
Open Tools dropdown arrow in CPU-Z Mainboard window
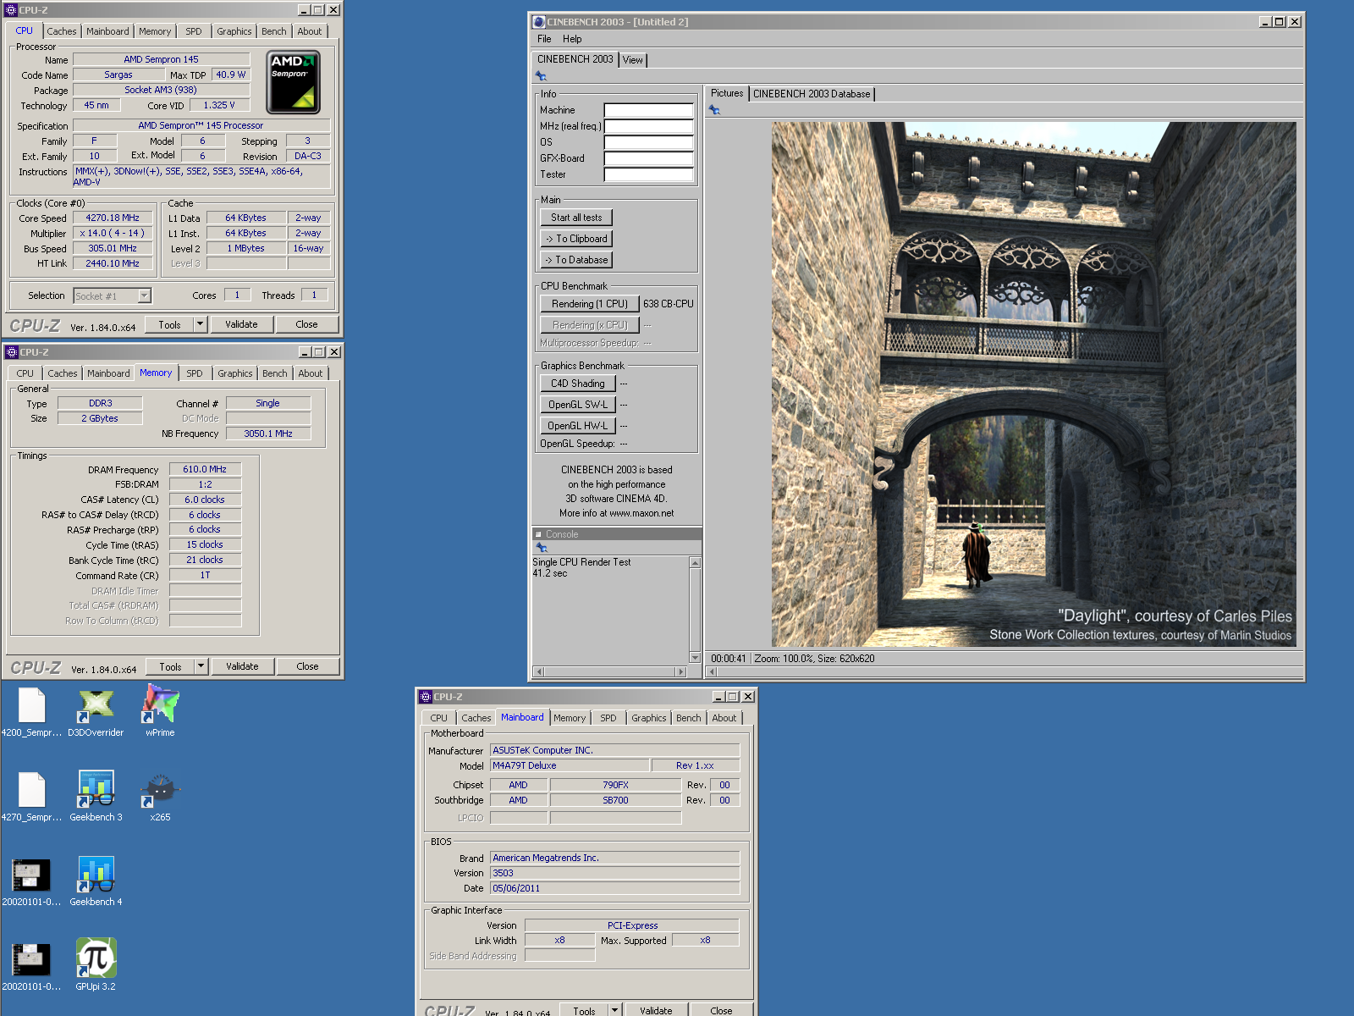pyautogui.click(x=615, y=1010)
